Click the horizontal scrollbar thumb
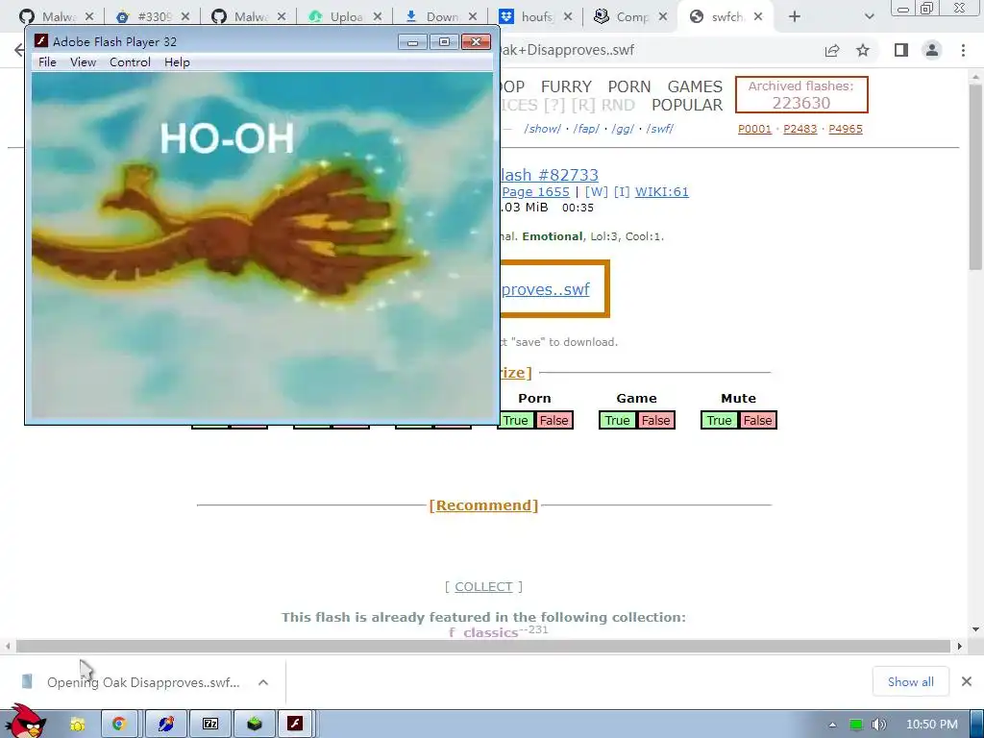Image resolution: width=984 pixels, height=738 pixels. click(x=483, y=647)
